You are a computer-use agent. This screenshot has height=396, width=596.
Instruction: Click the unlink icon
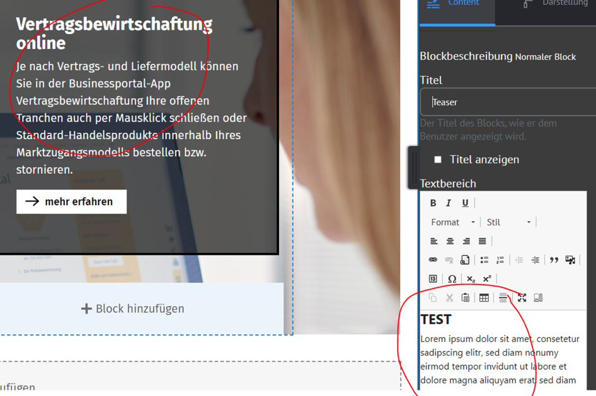click(x=449, y=259)
